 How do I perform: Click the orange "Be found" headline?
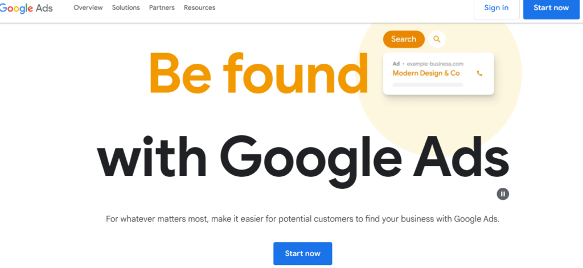click(x=258, y=73)
